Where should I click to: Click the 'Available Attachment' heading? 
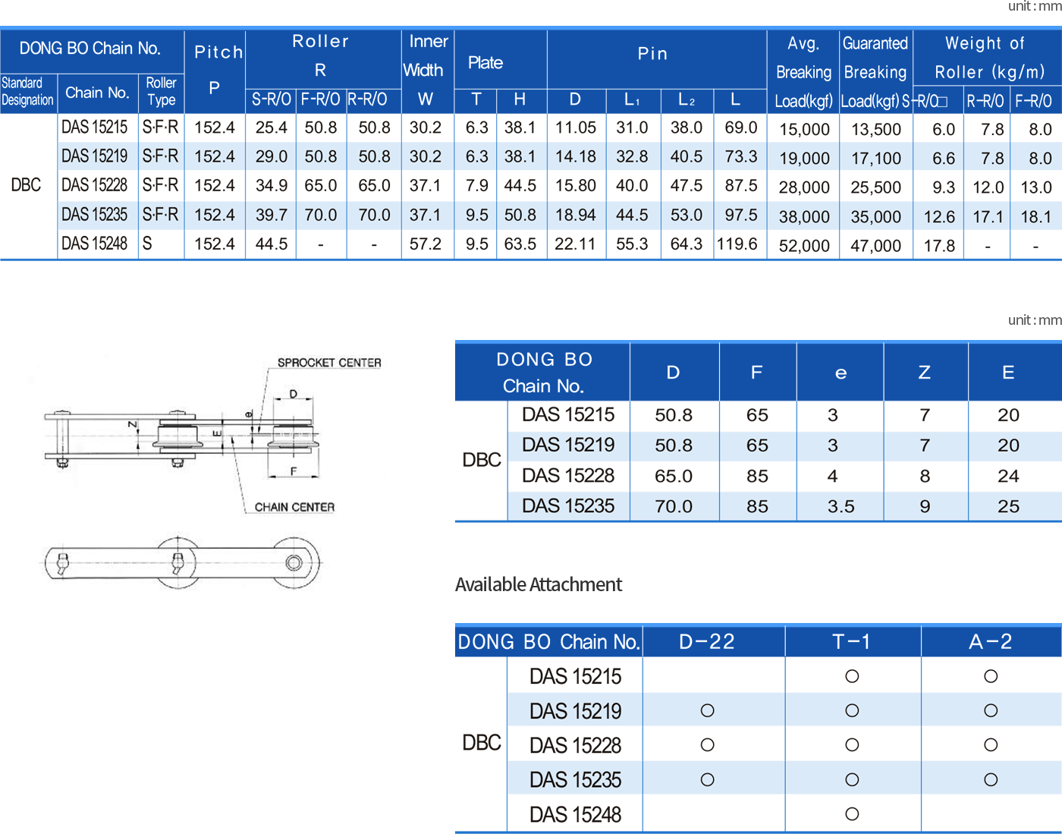tap(539, 584)
